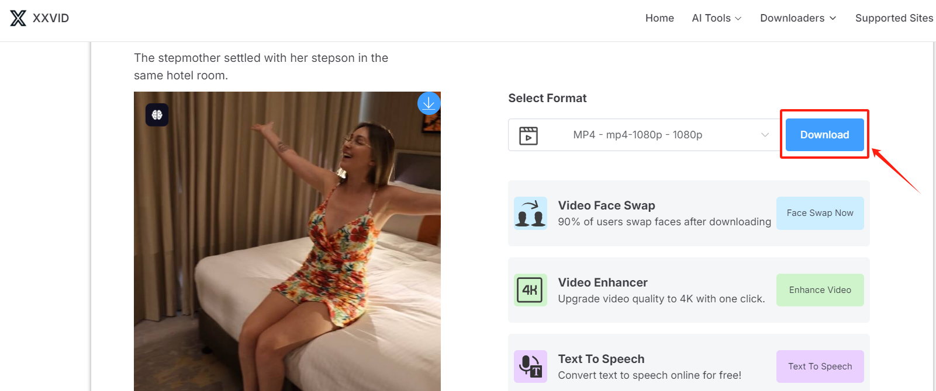This screenshot has height=391, width=936.
Task: Expand the AI Tools menu
Action: click(x=717, y=18)
